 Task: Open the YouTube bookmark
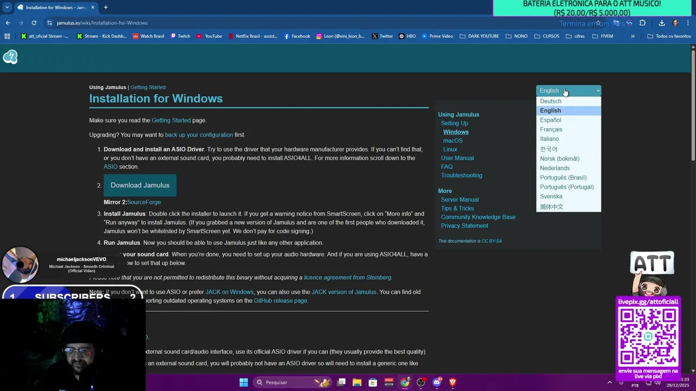point(209,36)
